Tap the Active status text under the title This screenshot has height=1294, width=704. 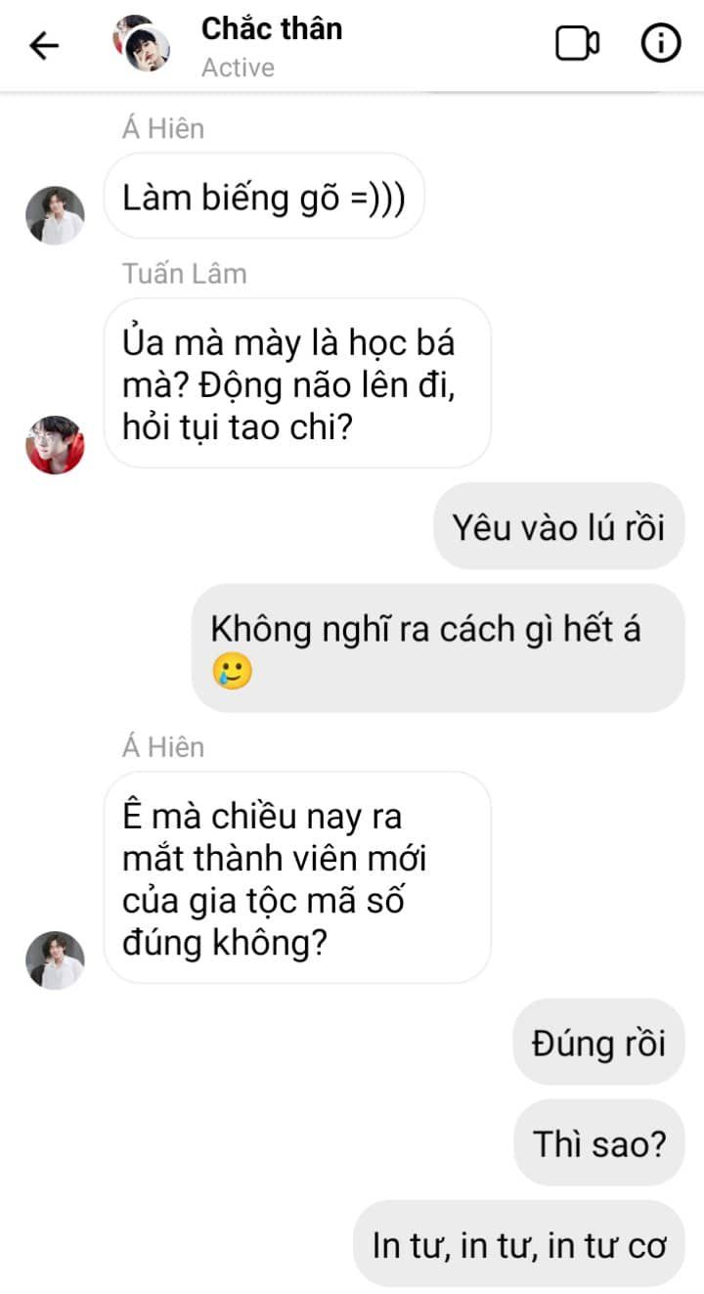tap(238, 67)
